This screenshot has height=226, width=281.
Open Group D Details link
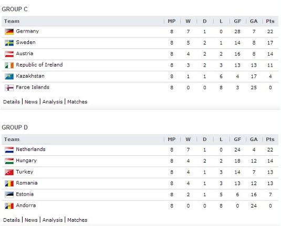(x=12, y=220)
